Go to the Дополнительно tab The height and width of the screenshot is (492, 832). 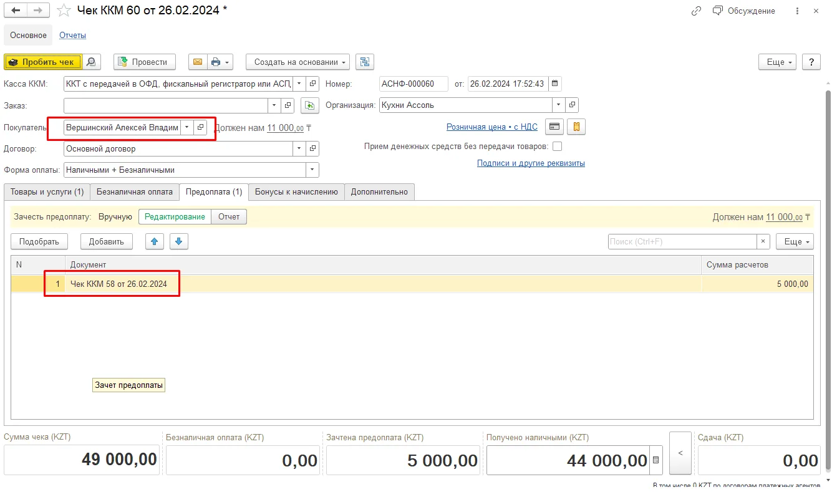tap(379, 192)
